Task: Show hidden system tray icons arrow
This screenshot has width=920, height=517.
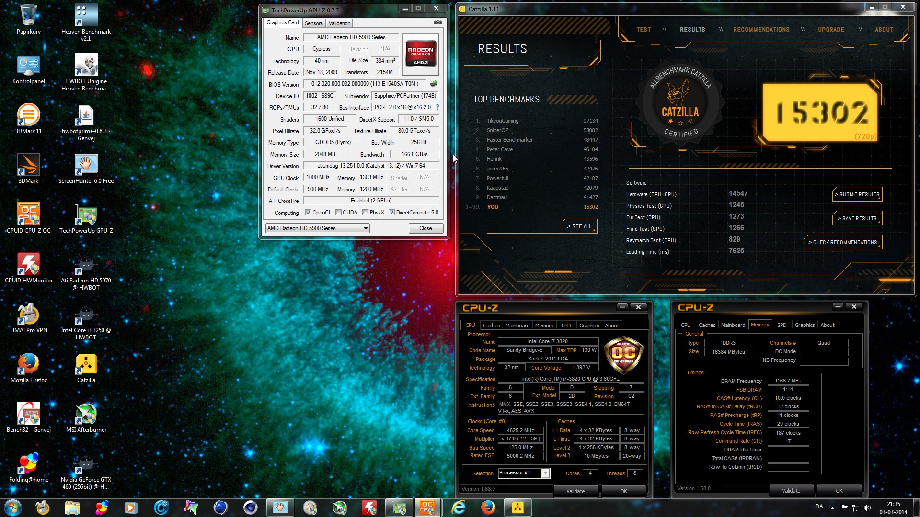Action: (832, 507)
